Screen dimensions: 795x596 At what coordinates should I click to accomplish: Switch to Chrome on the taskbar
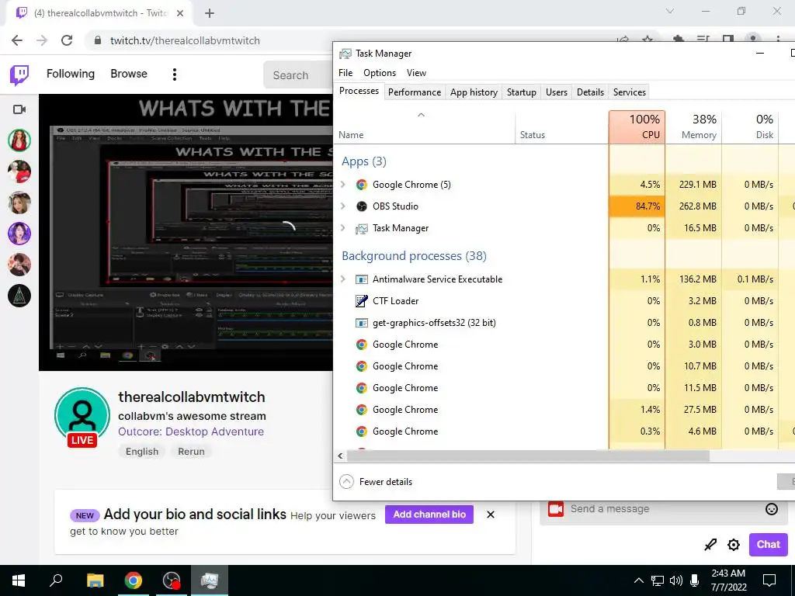tap(134, 580)
